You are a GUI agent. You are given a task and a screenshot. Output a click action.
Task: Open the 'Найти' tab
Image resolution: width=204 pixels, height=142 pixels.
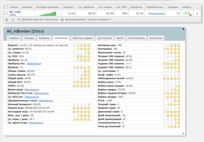click(120, 38)
